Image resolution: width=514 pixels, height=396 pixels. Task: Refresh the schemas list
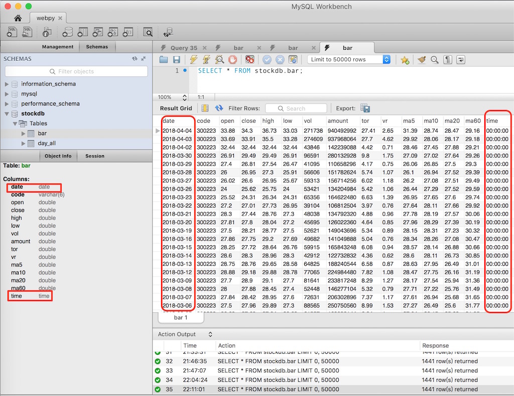[x=135, y=59]
